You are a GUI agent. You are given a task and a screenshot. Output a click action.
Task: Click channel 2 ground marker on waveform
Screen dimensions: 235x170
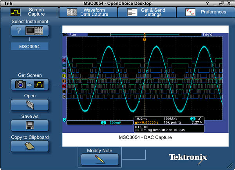[x=64, y=119]
